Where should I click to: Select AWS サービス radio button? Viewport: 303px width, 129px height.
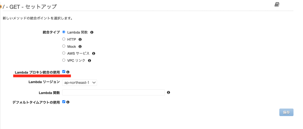[x=64, y=53]
